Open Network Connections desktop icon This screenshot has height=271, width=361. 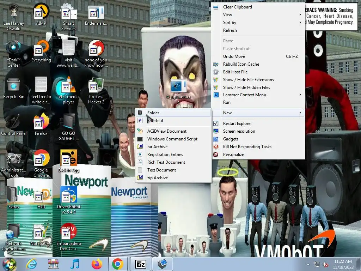pos(14,237)
